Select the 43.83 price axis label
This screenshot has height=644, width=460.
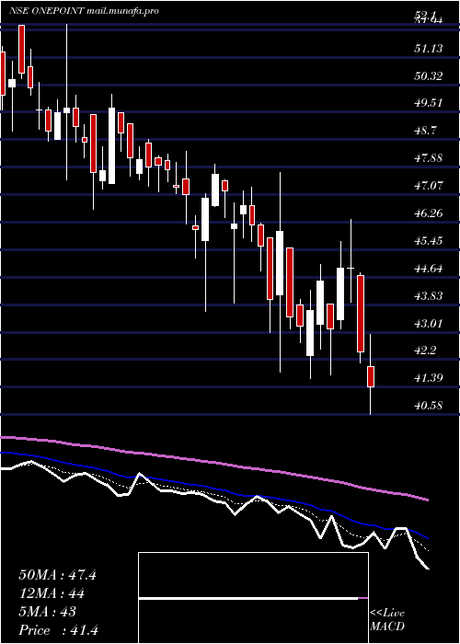click(x=429, y=296)
